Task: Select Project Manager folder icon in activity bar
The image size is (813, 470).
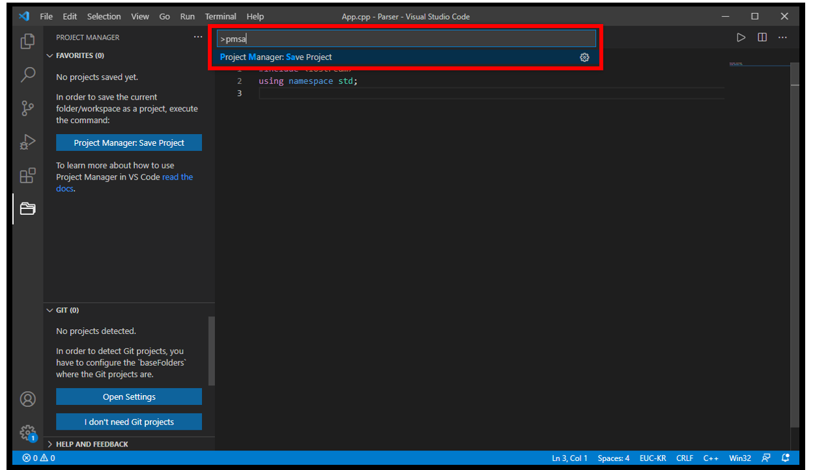Action: [x=27, y=208]
